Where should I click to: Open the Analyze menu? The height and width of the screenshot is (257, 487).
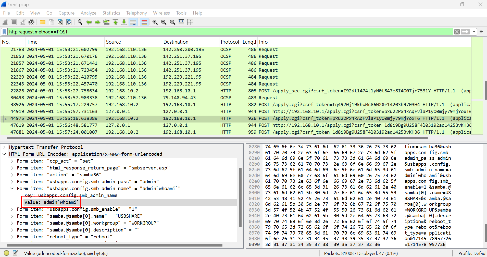[x=88, y=13]
